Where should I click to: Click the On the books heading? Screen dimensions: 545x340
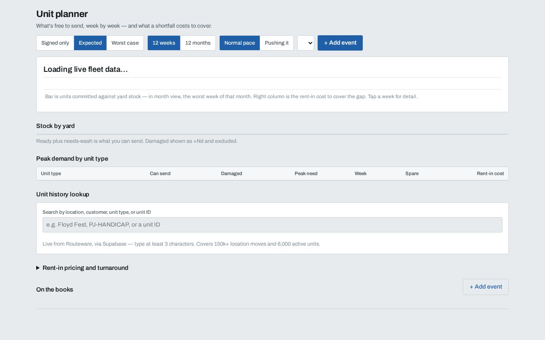pyautogui.click(x=54, y=289)
